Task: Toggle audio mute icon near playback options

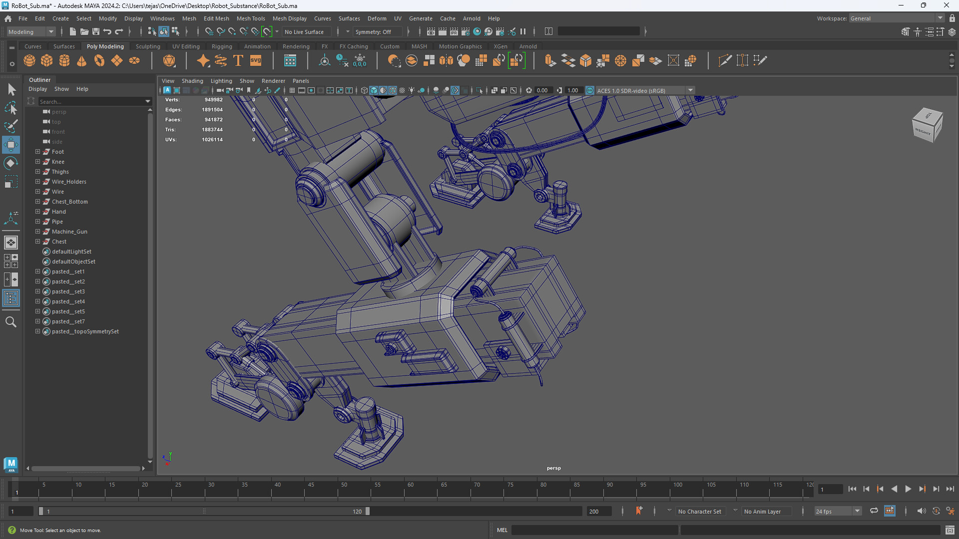Action: click(x=921, y=511)
